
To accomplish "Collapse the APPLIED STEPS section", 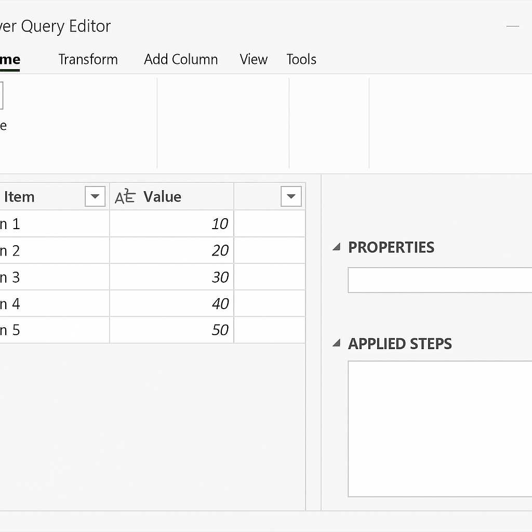I will click(337, 343).
